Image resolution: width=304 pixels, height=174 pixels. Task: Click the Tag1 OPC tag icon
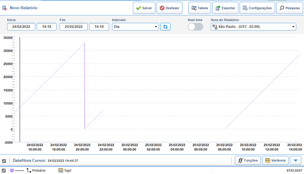(61, 171)
